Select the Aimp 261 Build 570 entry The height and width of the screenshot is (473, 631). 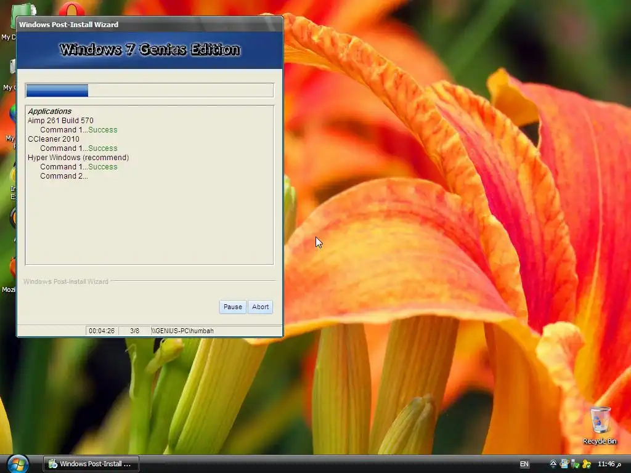point(60,121)
